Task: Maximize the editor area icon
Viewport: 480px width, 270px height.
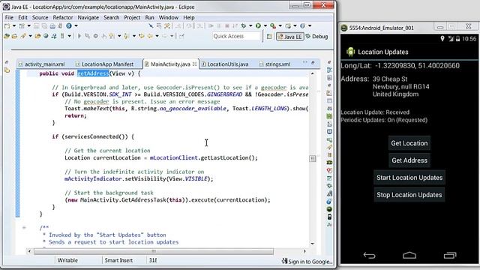Action: [313, 62]
